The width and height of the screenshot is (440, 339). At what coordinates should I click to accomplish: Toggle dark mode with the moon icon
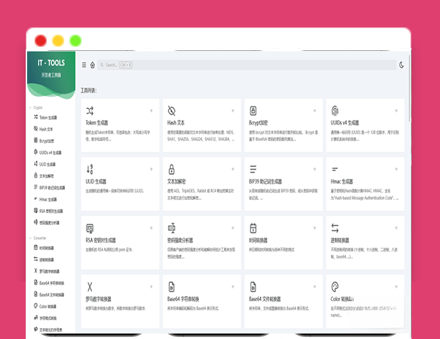click(401, 65)
